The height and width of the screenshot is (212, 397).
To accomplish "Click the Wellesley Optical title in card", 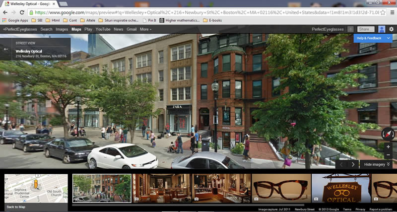I will point(29,51).
